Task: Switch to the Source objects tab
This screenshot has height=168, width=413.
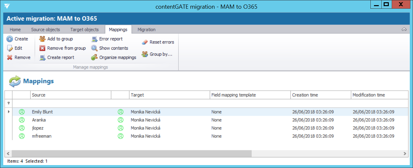Action: (45, 30)
